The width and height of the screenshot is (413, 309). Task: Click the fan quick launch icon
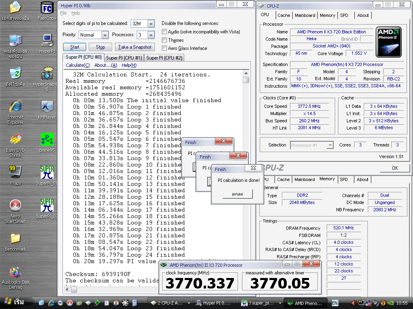click(125, 303)
